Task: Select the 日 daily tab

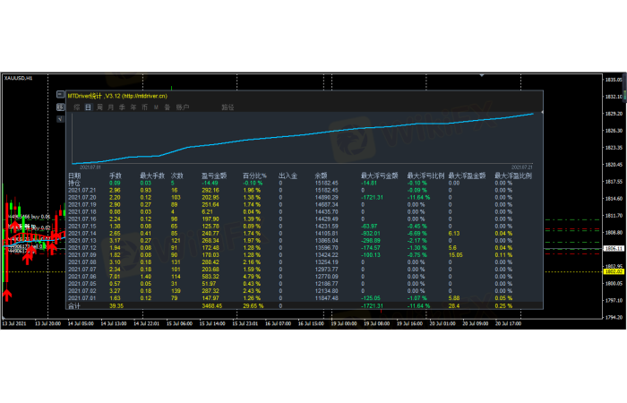Action: [88, 107]
